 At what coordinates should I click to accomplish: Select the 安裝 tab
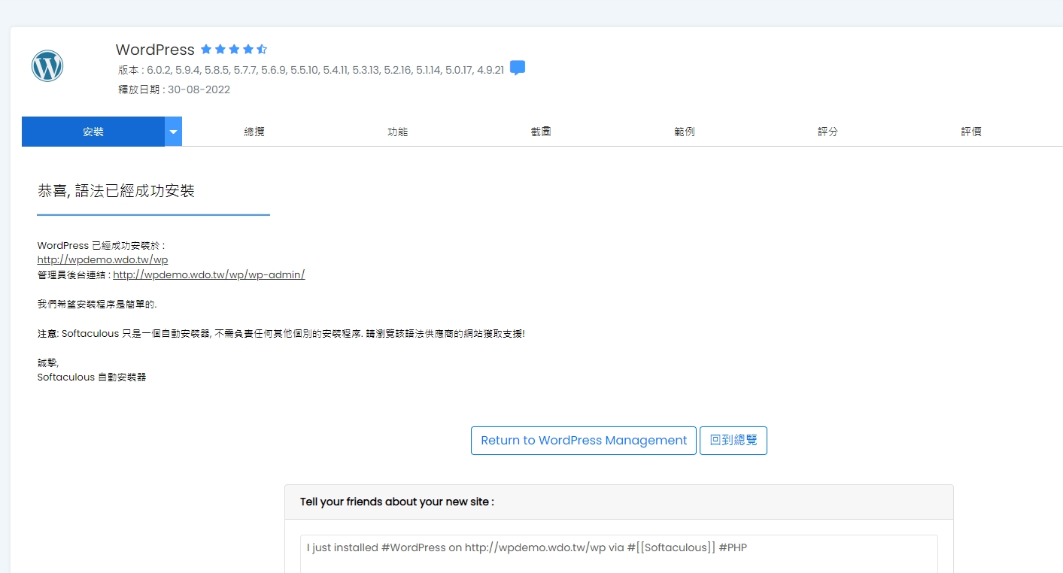tap(93, 132)
